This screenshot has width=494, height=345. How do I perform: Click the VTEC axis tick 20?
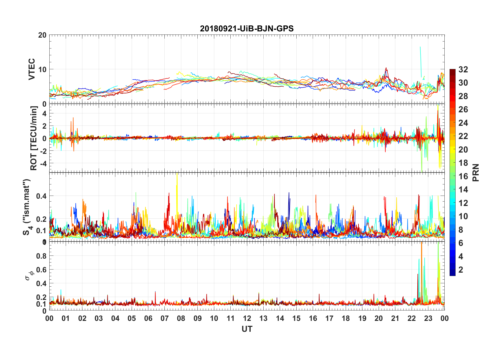click(42, 35)
